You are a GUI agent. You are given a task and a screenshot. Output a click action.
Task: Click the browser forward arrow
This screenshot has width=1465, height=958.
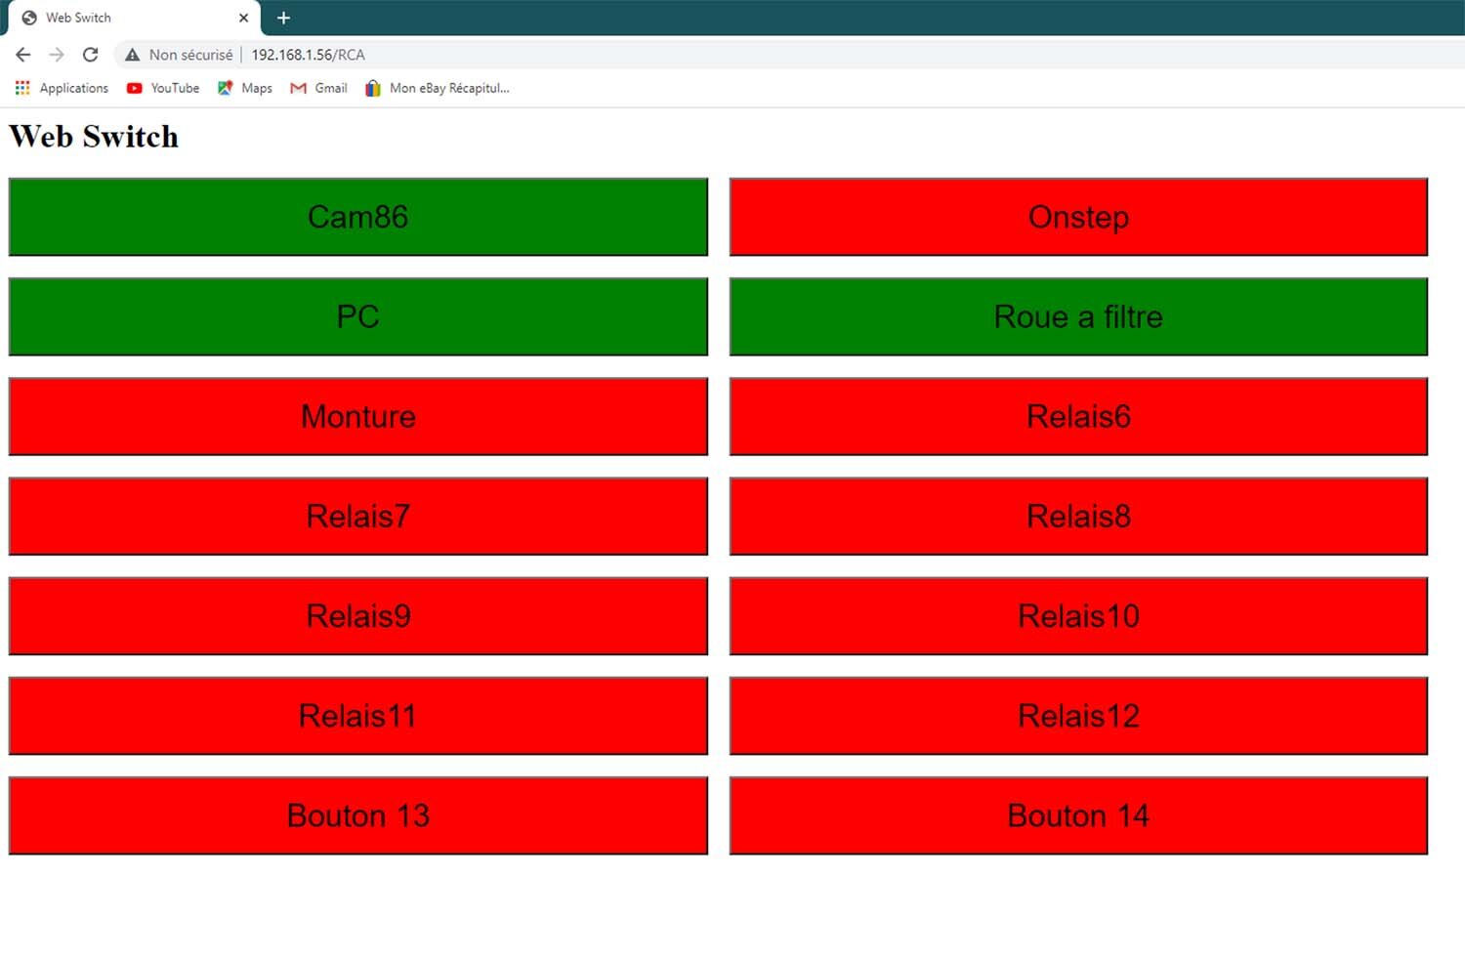click(57, 55)
